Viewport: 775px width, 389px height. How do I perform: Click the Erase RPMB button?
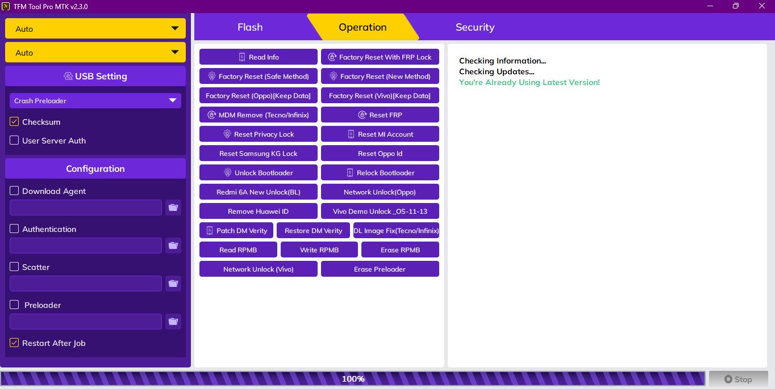click(401, 250)
